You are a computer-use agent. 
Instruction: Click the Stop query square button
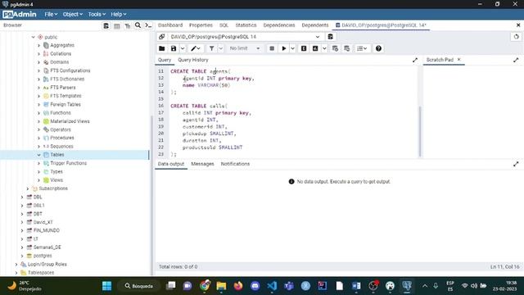tap(272, 48)
